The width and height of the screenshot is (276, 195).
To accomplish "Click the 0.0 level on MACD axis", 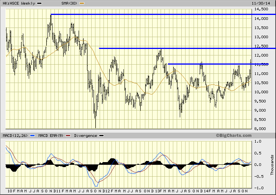I will (258, 165).
